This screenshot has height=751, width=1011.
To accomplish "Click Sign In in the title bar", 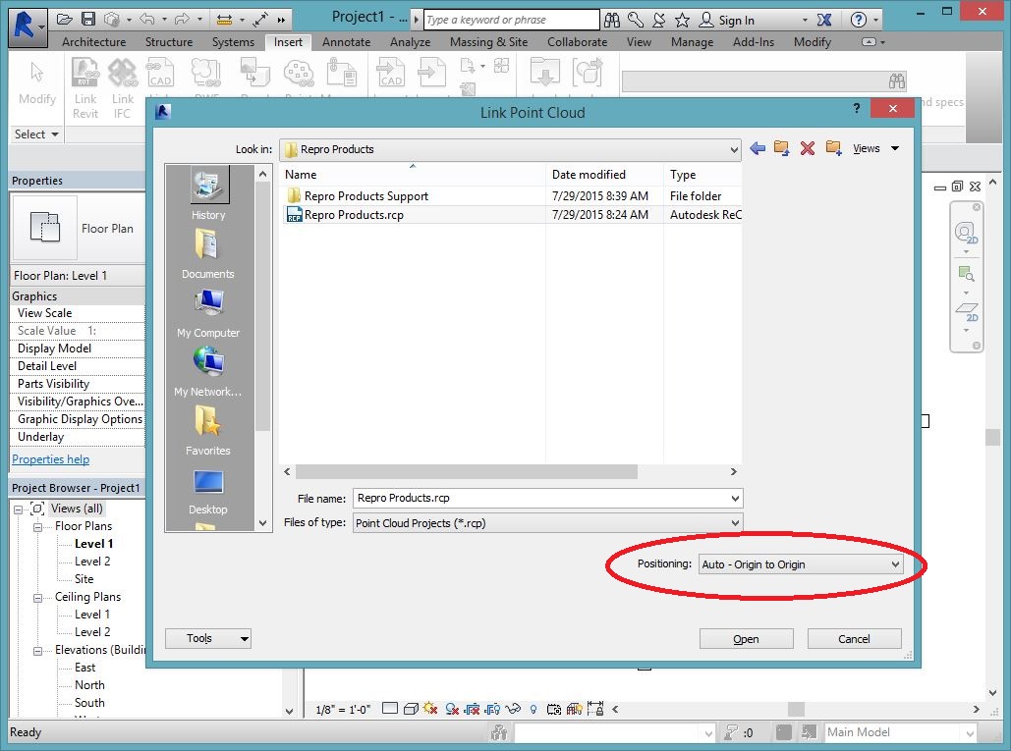I will point(736,20).
